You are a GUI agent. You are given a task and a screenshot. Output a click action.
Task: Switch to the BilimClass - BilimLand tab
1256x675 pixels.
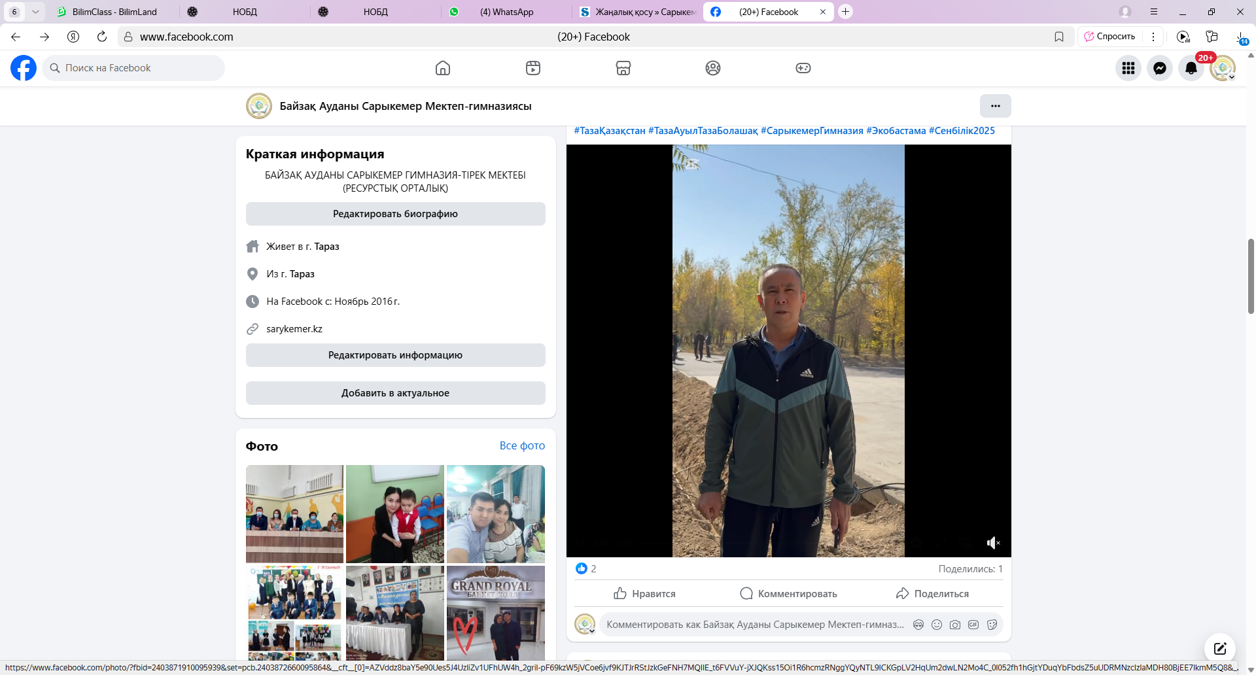[114, 12]
